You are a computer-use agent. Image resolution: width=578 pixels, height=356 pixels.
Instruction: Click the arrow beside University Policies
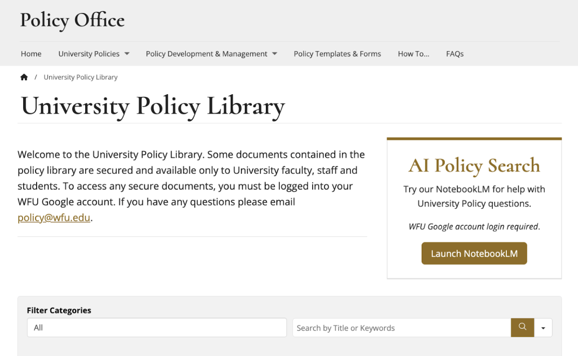coord(127,54)
